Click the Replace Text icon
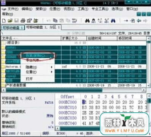The image size is (151, 137). (100, 20)
